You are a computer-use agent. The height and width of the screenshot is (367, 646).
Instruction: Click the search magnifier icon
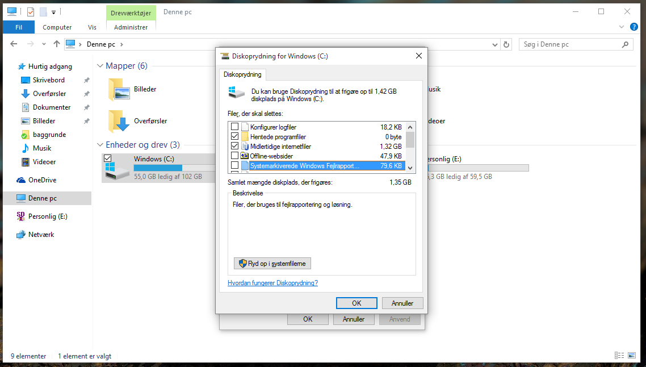point(626,44)
